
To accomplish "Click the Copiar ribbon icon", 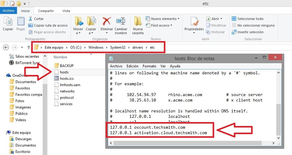I will 8,21.
